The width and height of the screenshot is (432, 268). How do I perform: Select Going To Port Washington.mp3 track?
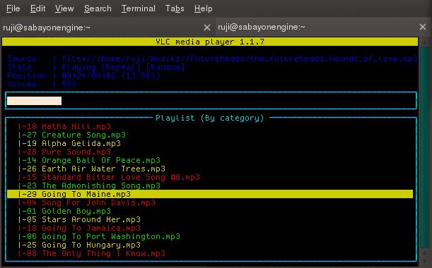[x=99, y=236]
